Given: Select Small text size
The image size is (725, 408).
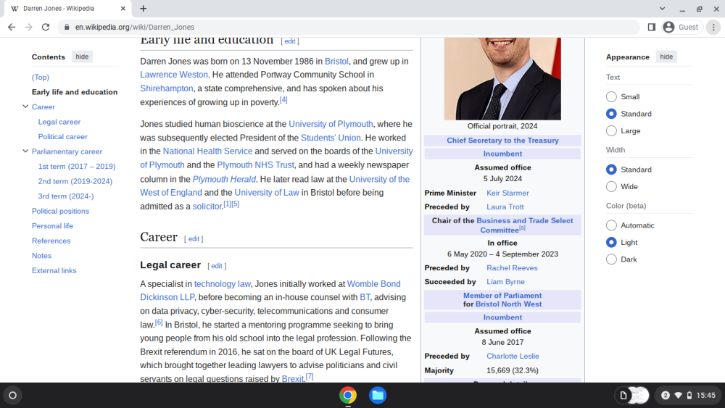Looking at the screenshot, I should (x=611, y=96).
